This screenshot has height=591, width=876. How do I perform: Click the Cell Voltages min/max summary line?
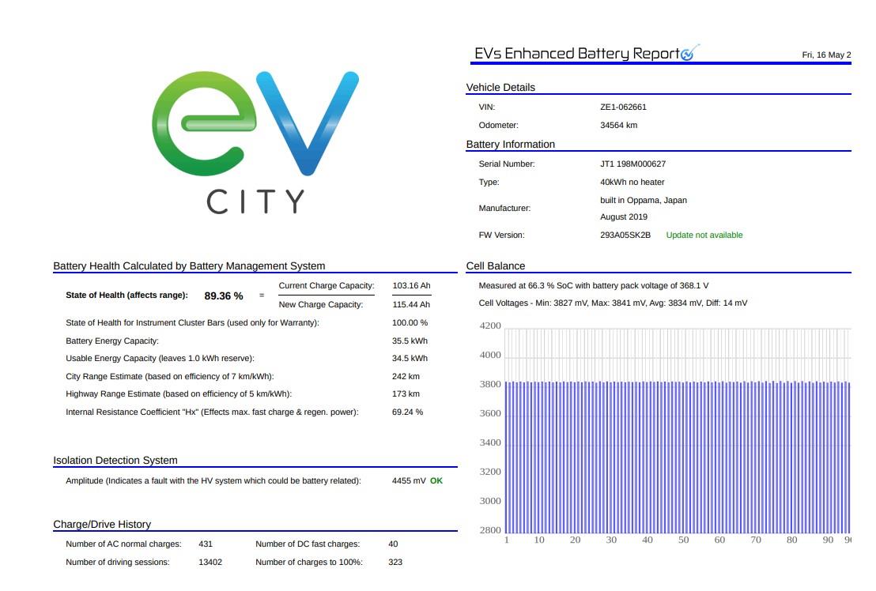612,303
